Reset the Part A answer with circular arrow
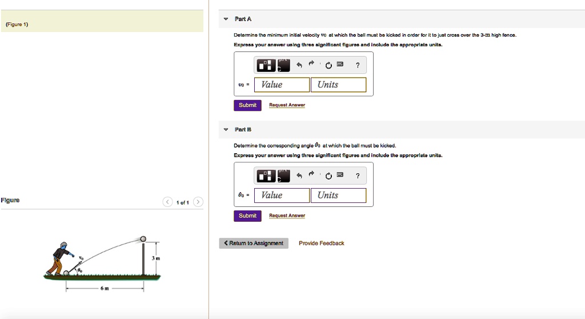 pyautogui.click(x=328, y=65)
